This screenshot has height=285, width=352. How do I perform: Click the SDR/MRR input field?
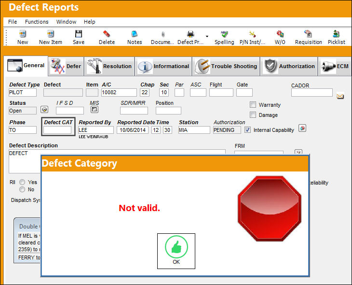pyautogui.click(x=134, y=111)
